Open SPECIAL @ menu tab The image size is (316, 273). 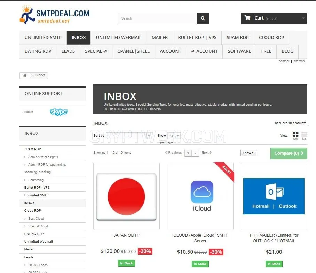pyautogui.click(x=96, y=51)
